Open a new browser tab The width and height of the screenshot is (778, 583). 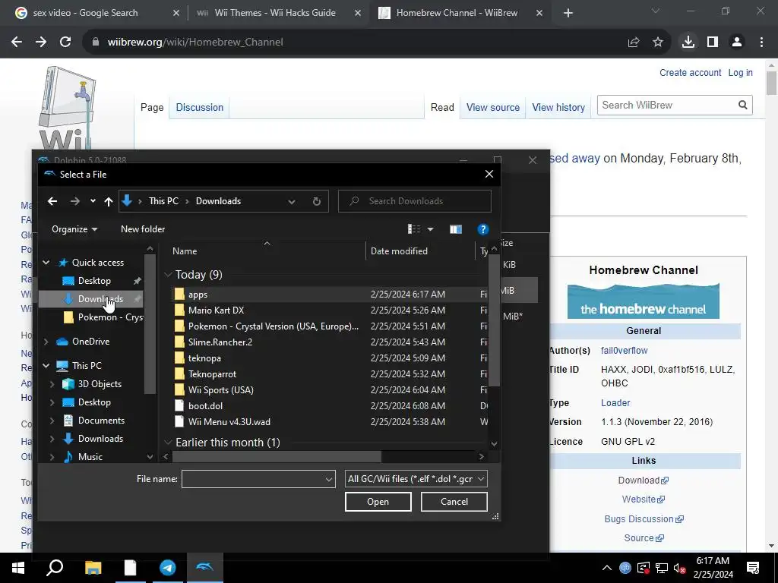tap(568, 13)
